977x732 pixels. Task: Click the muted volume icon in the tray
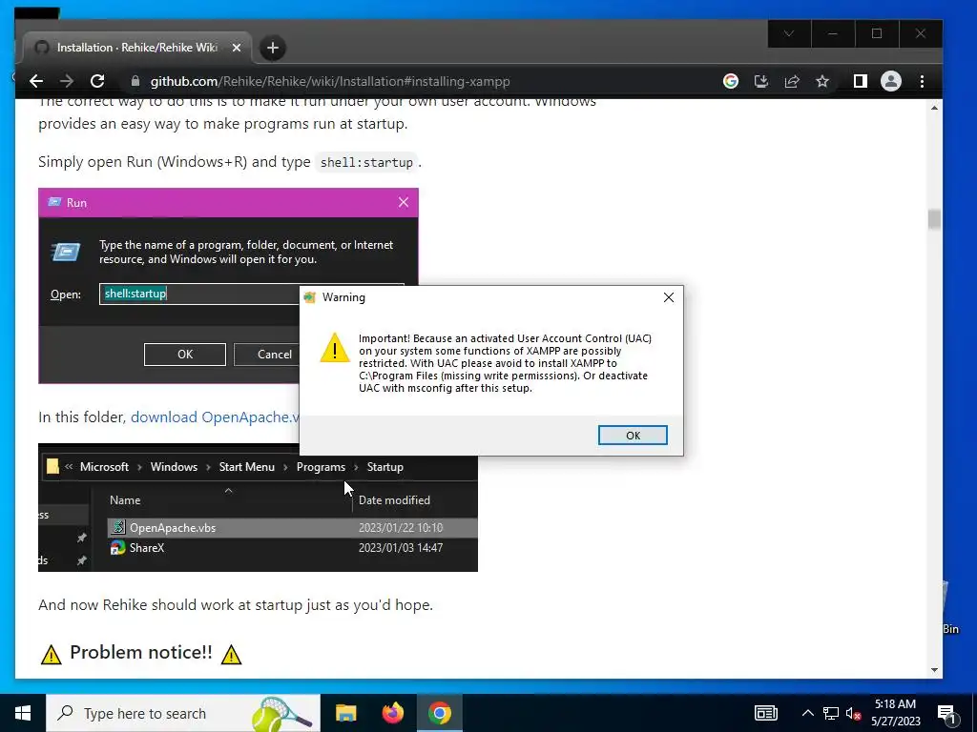click(x=854, y=713)
